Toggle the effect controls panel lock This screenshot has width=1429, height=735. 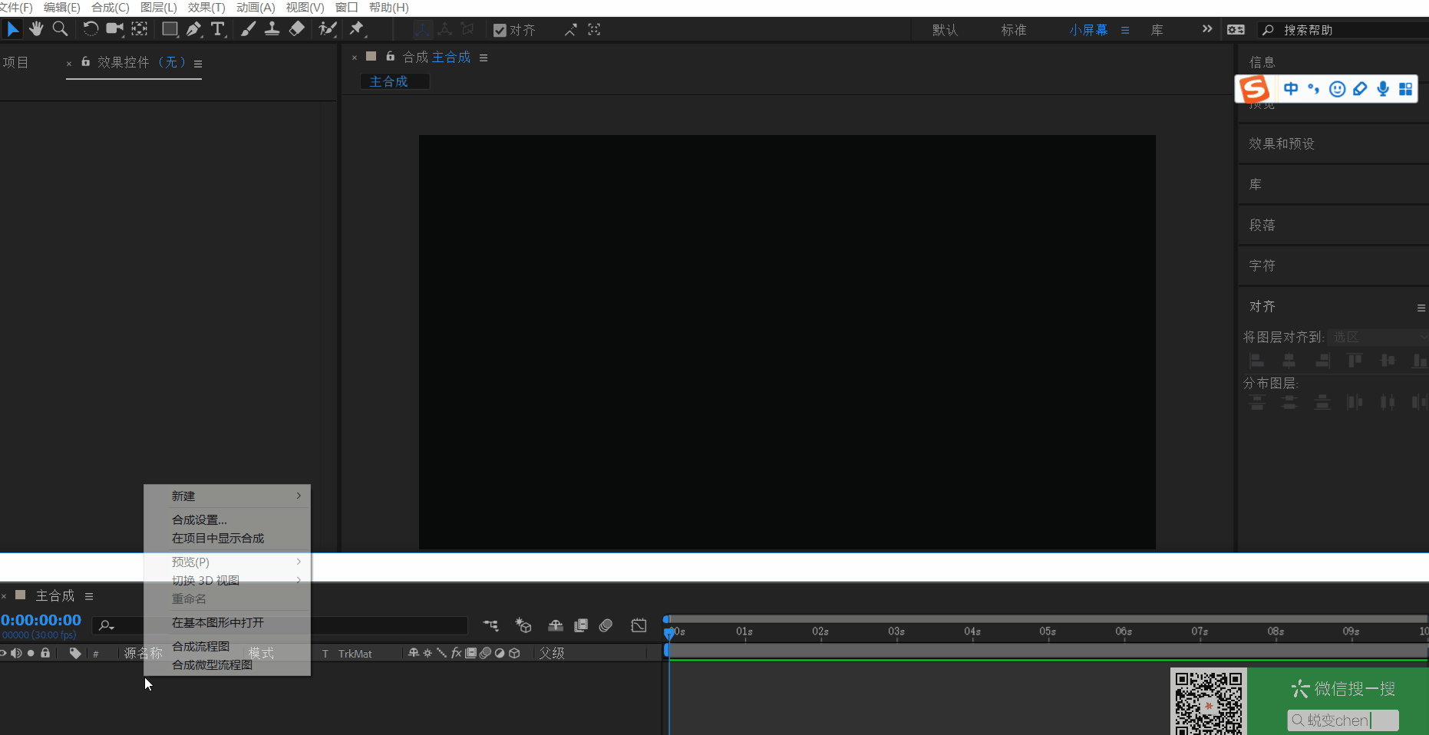85,61
